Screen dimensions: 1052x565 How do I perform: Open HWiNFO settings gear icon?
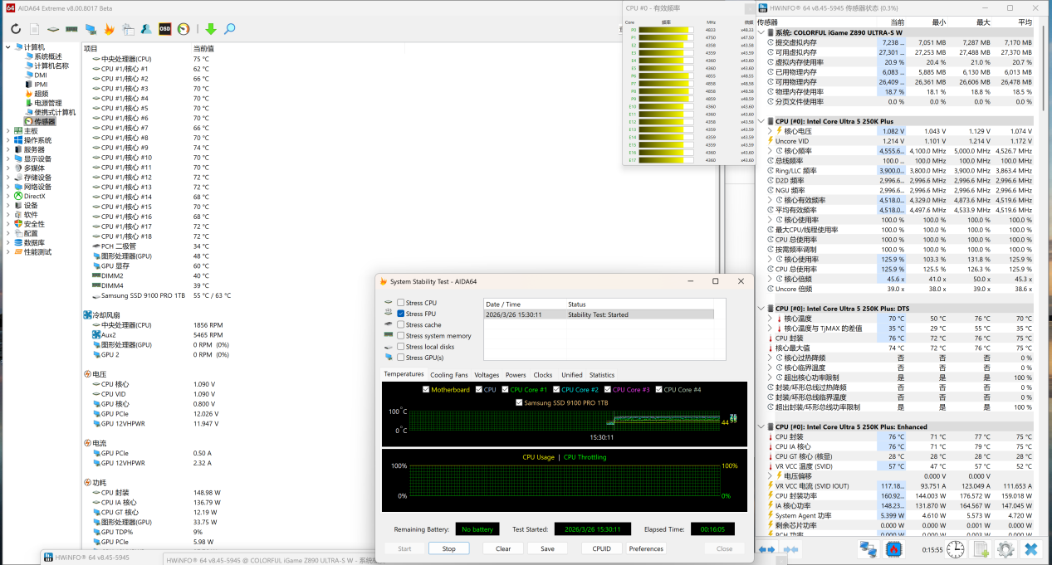(1006, 549)
